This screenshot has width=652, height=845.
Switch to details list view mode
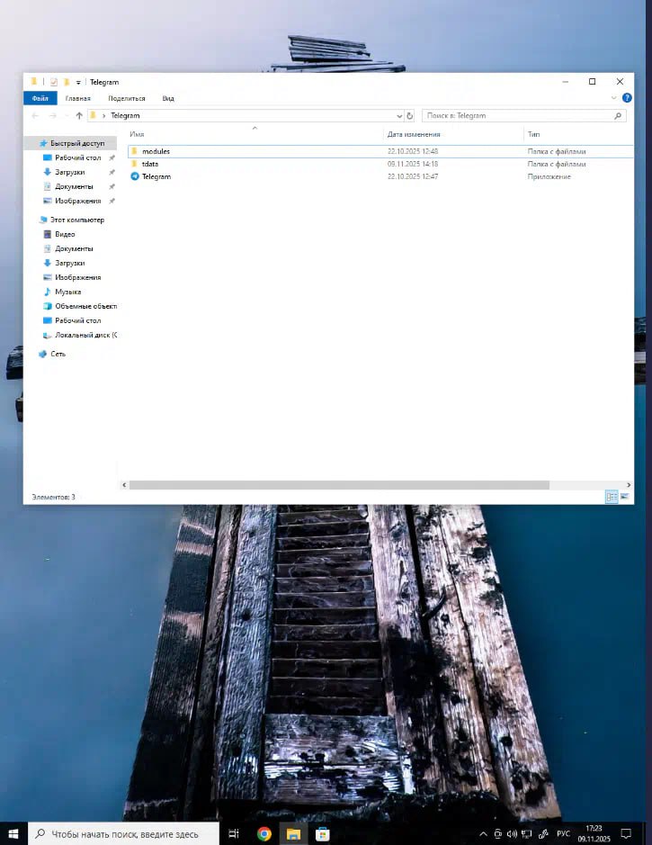[612, 496]
